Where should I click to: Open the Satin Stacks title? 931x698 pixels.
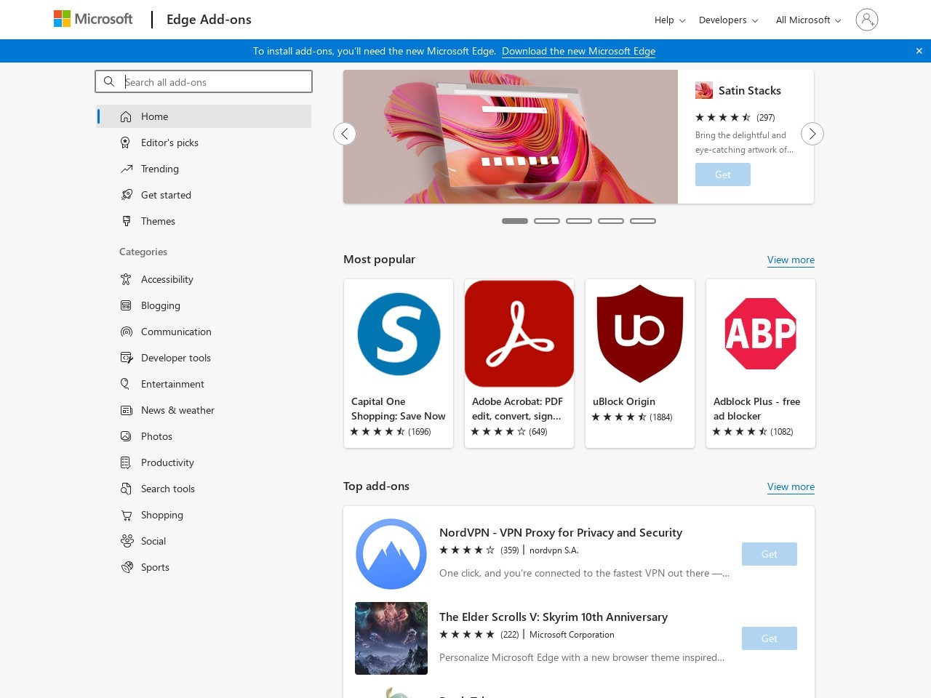[750, 90]
